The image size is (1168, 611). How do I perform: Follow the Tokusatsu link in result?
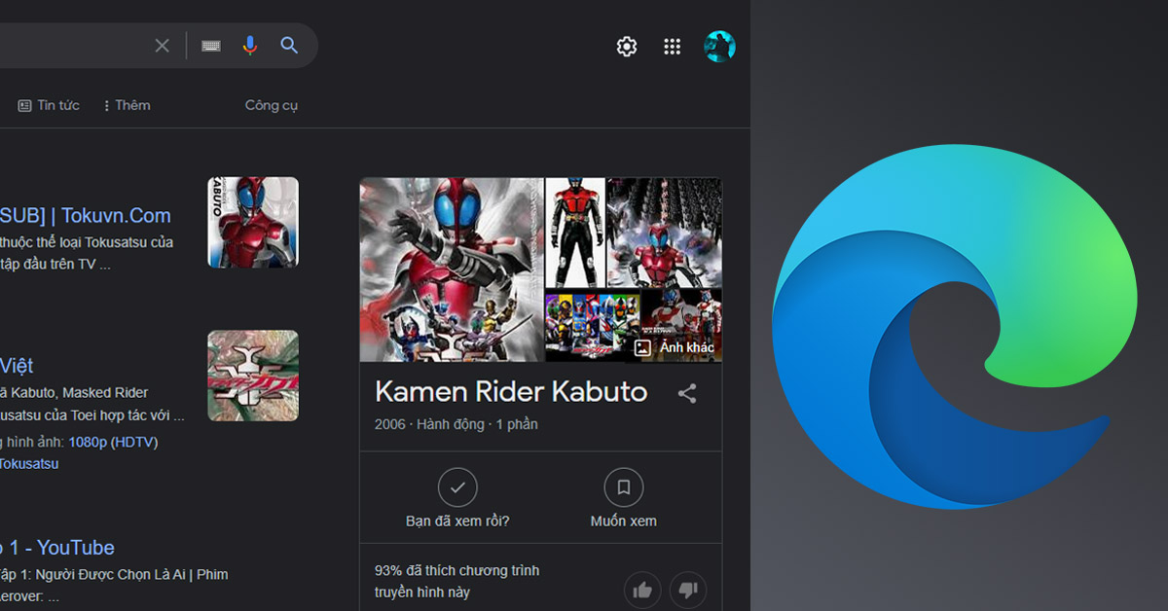[x=28, y=464]
